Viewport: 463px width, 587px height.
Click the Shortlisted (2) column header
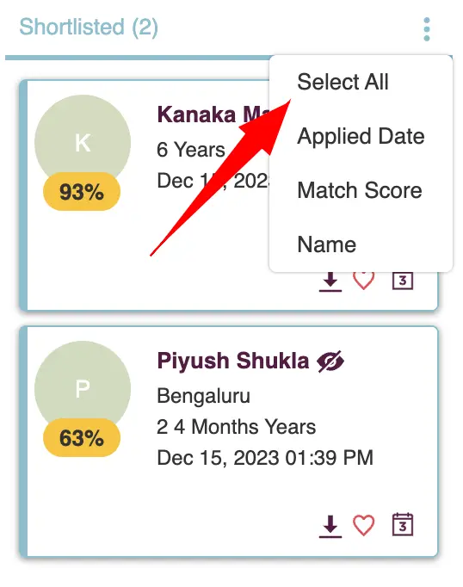[x=89, y=28]
